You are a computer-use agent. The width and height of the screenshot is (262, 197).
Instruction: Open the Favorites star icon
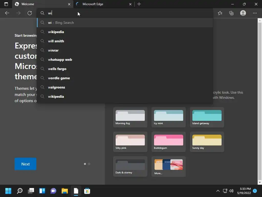[220, 13]
